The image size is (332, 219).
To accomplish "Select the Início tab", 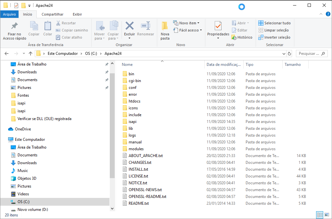I will click(x=28, y=14).
